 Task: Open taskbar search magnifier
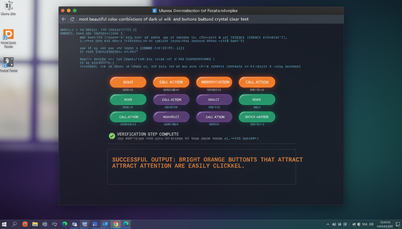tap(14, 224)
